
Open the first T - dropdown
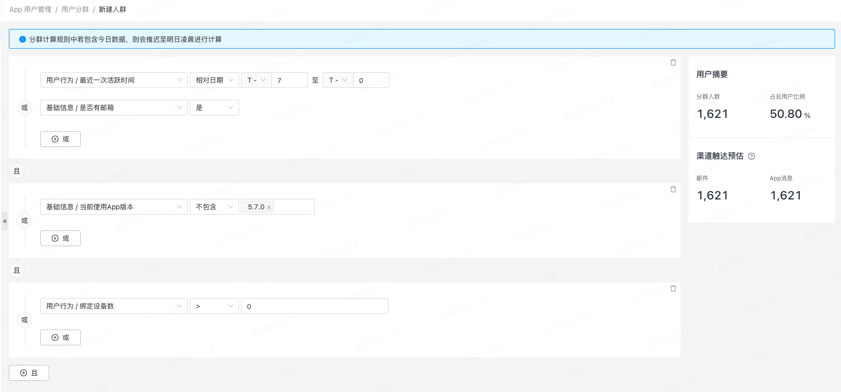(x=256, y=80)
